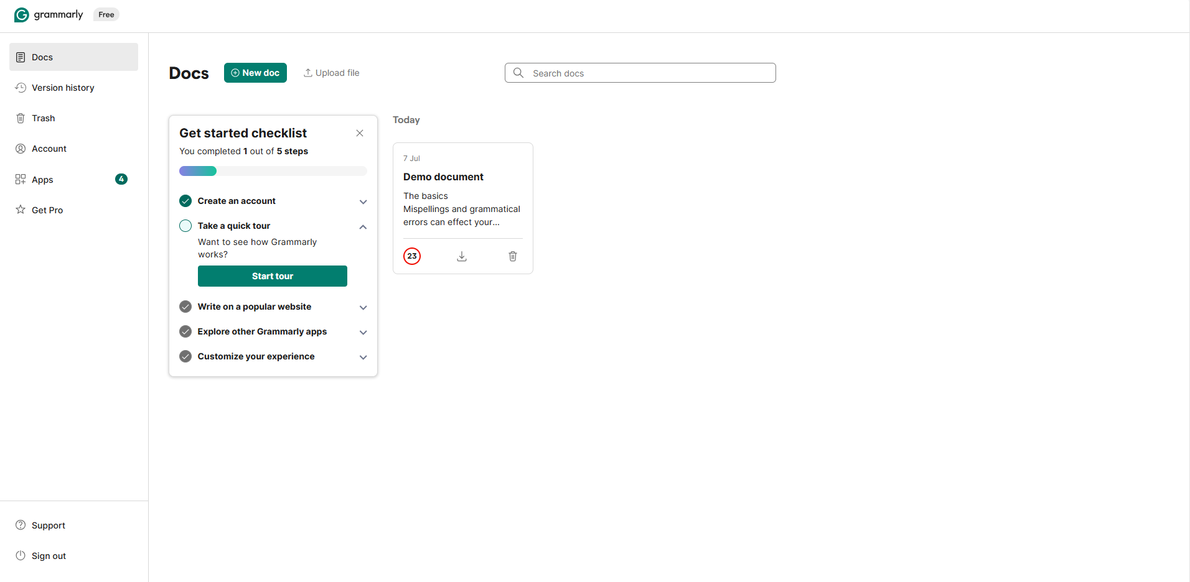Open Account in the sidebar

[73, 149]
